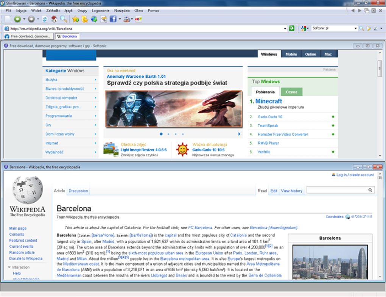Click the form filler pencil icon
Image resolution: width=386 pixels, height=297 pixels.
tap(104, 19)
